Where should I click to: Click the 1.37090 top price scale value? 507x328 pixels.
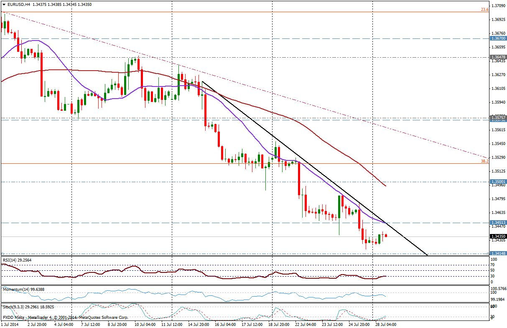(498, 6)
